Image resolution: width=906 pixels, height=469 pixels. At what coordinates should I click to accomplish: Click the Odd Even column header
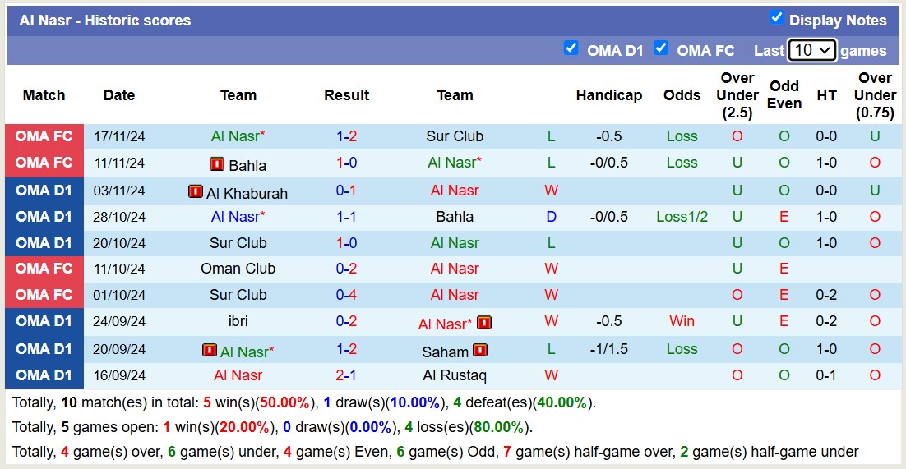click(x=784, y=95)
